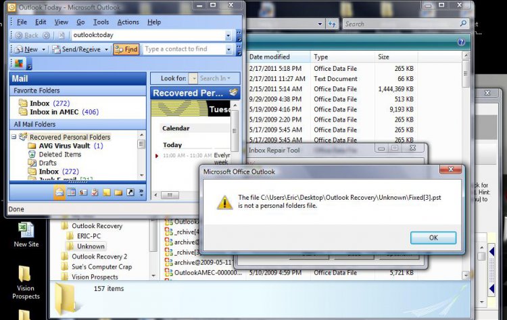Select Inbox (272) in Favorite Folders
The width and height of the screenshot is (507, 320).
pos(49,103)
